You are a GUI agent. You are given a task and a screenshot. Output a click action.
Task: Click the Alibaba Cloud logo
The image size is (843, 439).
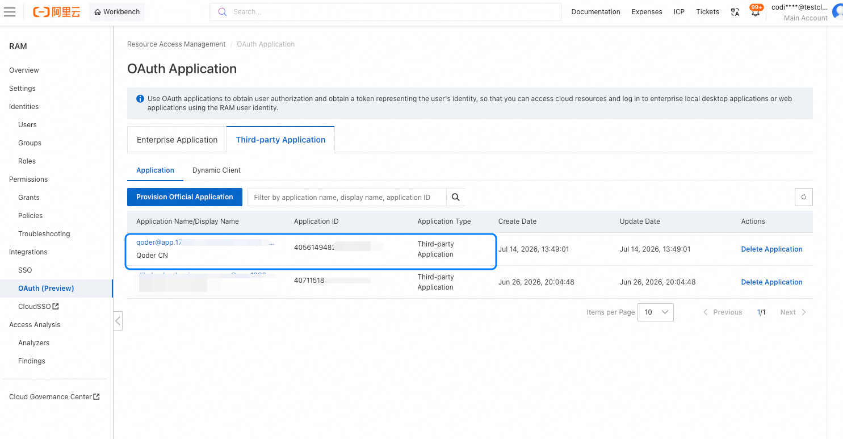click(57, 11)
